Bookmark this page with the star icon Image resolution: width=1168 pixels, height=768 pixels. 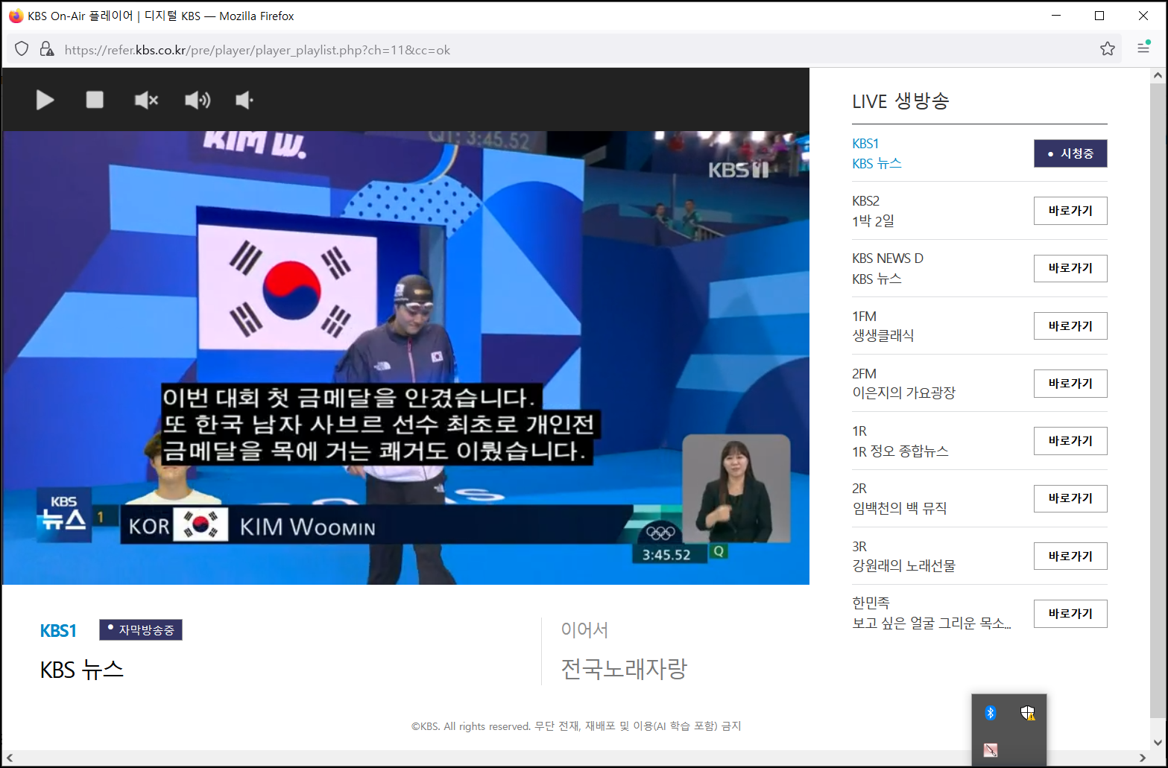tap(1108, 49)
